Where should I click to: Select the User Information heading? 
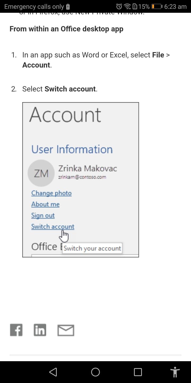pyautogui.click(x=72, y=149)
